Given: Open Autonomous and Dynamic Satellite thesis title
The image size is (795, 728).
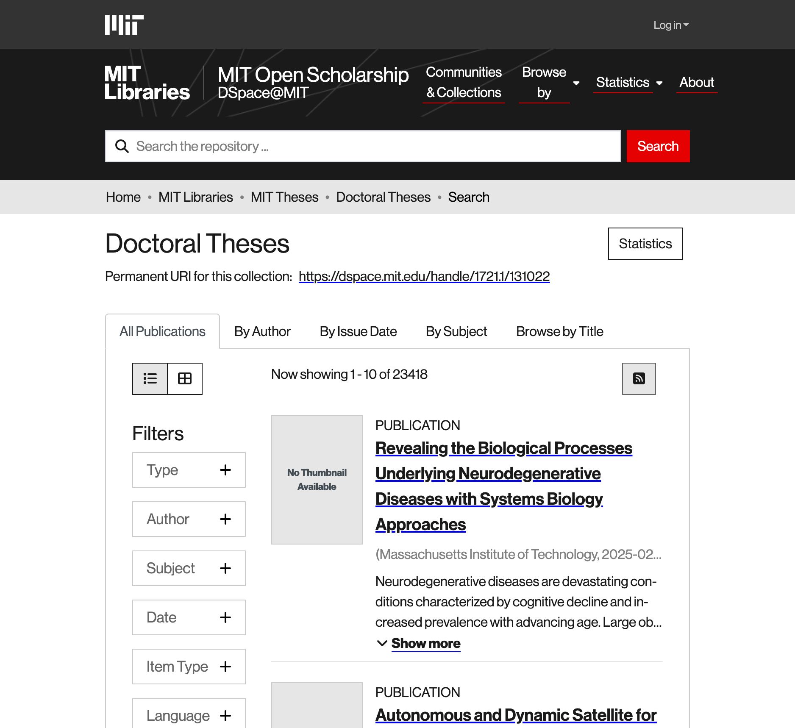Looking at the screenshot, I should [x=516, y=715].
